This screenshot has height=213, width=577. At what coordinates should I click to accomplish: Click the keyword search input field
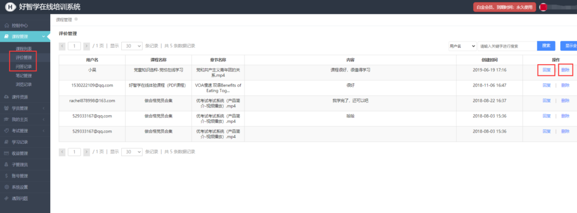(507, 46)
